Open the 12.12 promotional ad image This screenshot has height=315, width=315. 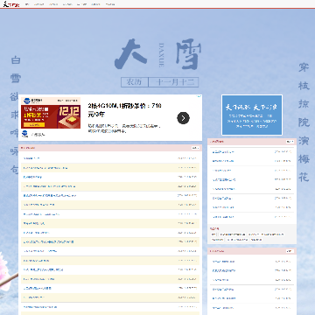click(x=51, y=117)
